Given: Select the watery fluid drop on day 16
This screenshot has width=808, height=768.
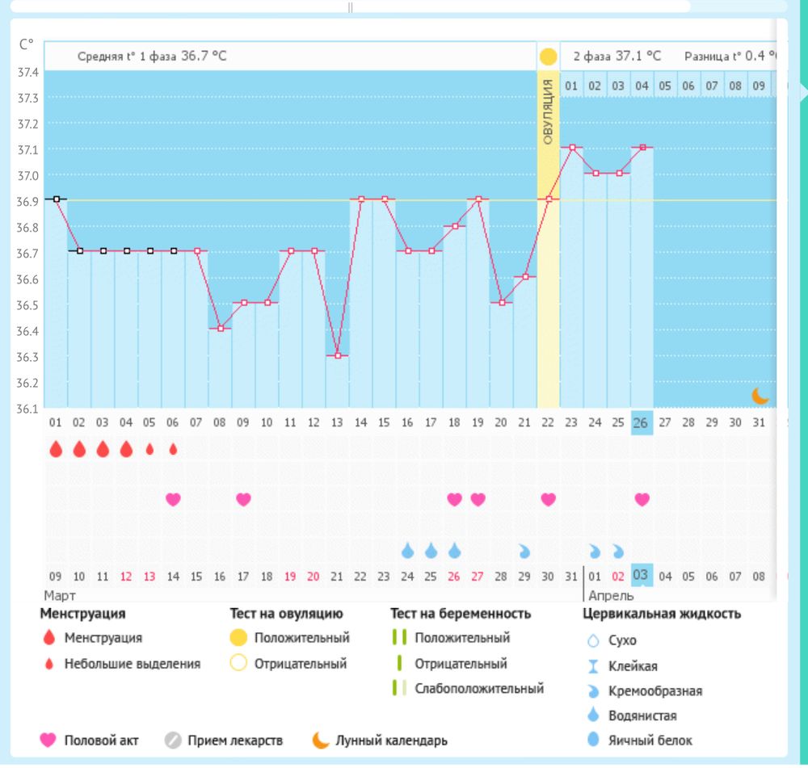Looking at the screenshot, I should pos(408,551).
